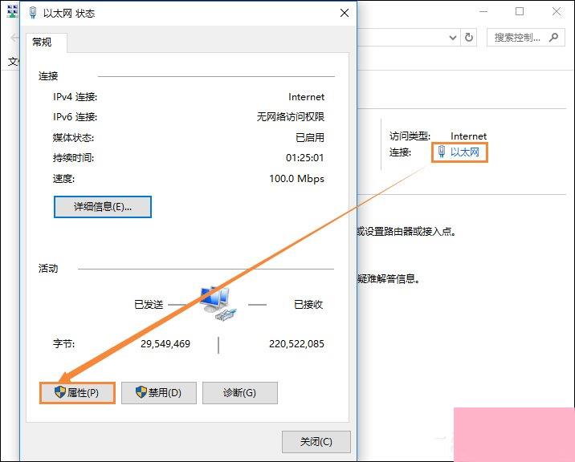Click the 访问类型: label in background window
575x462 pixels.
pos(410,136)
